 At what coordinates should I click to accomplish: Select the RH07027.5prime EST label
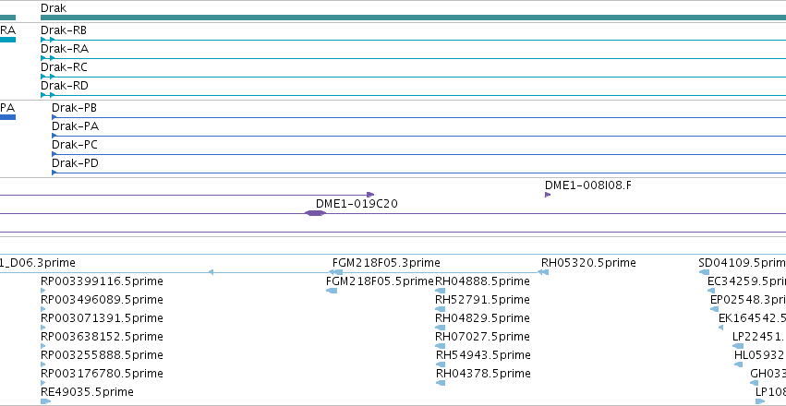coord(482,337)
